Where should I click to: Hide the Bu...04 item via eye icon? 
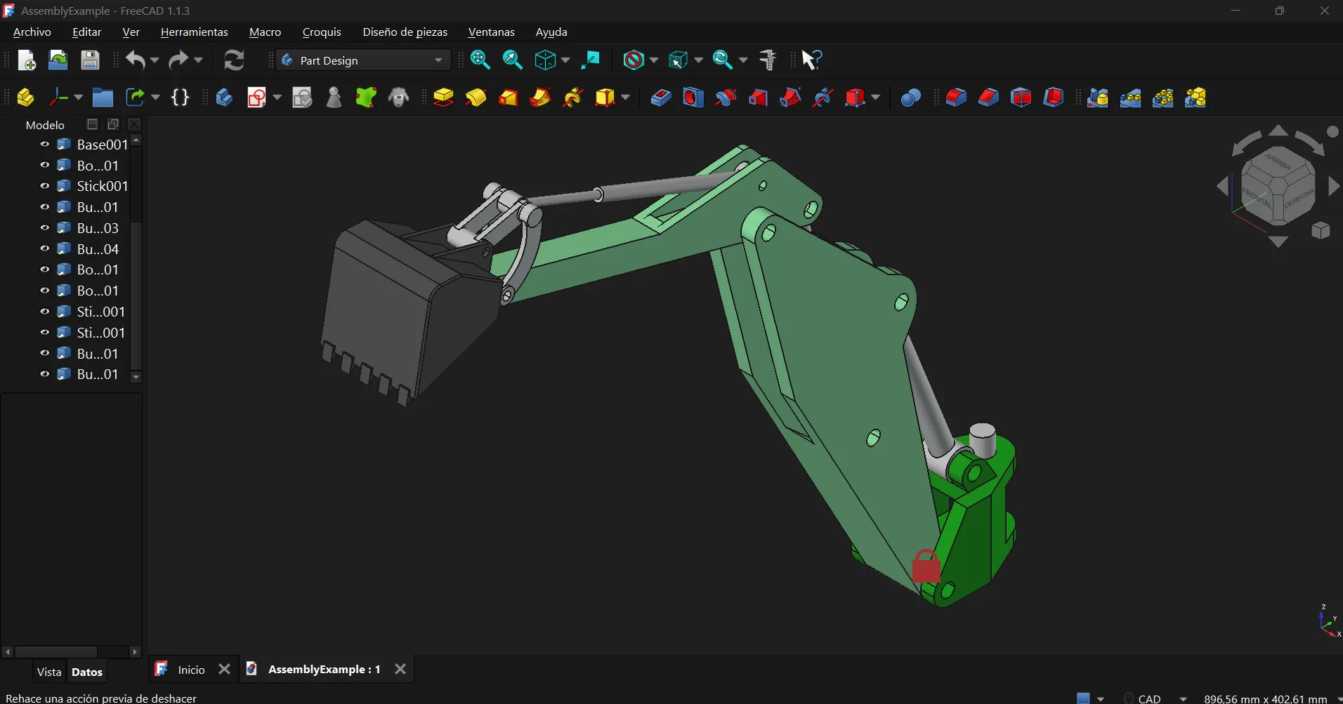[x=45, y=248]
